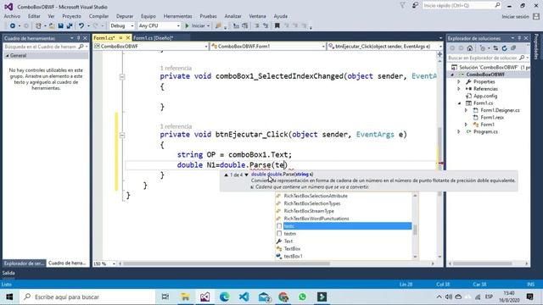The image size is (543, 305).
Task: Open the Proyecto menu
Action: point(71,16)
